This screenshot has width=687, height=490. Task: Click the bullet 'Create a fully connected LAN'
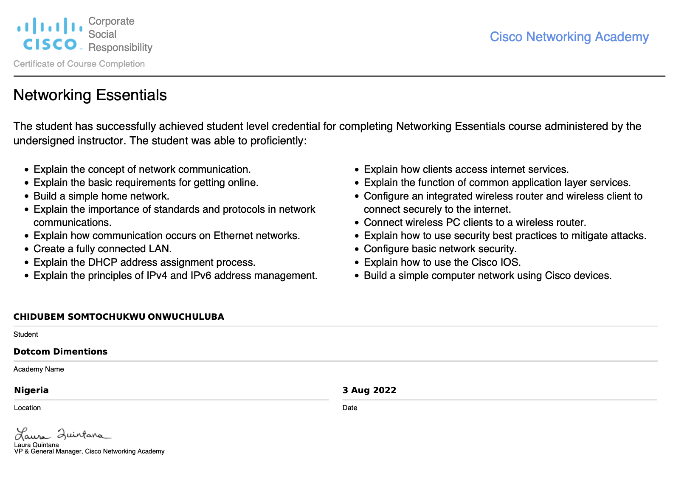103,249
